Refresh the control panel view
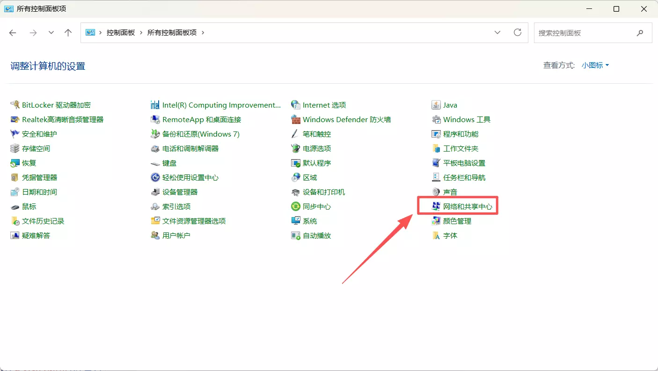Screen dimensions: 658x371 click(x=518, y=32)
